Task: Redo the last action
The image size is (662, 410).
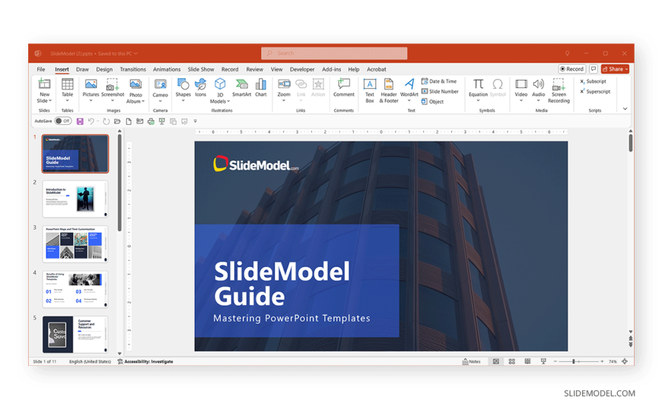Action: pyautogui.click(x=106, y=121)
